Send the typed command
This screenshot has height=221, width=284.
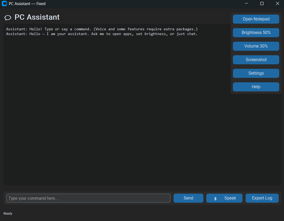click(x=188, y=198)
